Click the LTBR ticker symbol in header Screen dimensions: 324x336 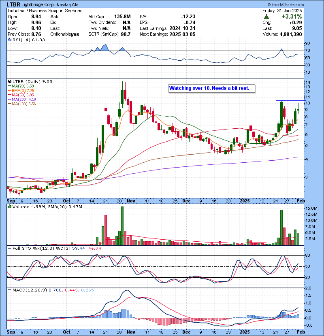point(14,4)
